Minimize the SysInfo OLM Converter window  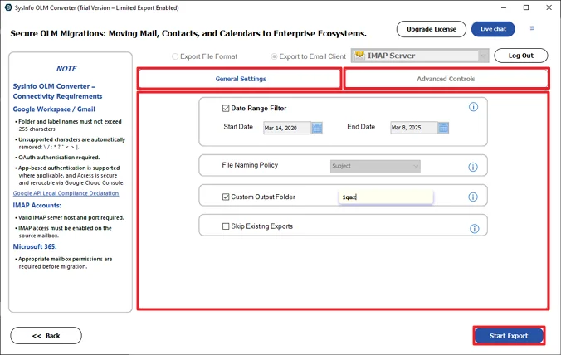tap(504, 7)
